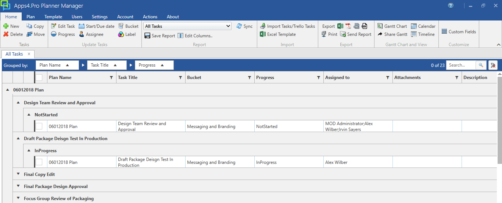Image resolution: width=502 pixels, height=203 pixels.
Task: Open the Settings ribbon tab
Action: click(100, 17)
